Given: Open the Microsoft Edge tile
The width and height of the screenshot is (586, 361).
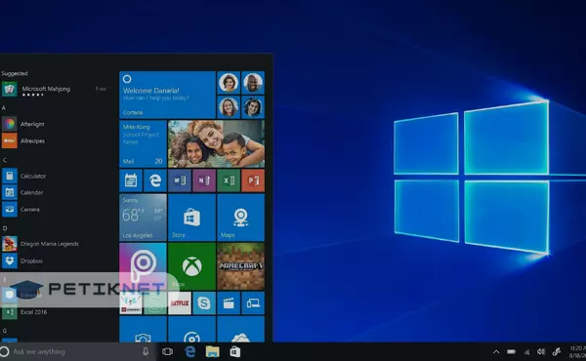Looking at the screenshot, I should (x=155, y=180).
